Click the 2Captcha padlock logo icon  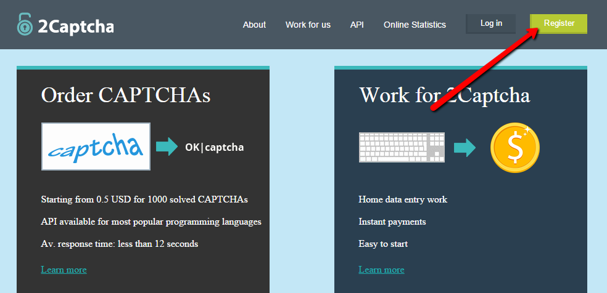pyautogui.click(x=25, y=24)
